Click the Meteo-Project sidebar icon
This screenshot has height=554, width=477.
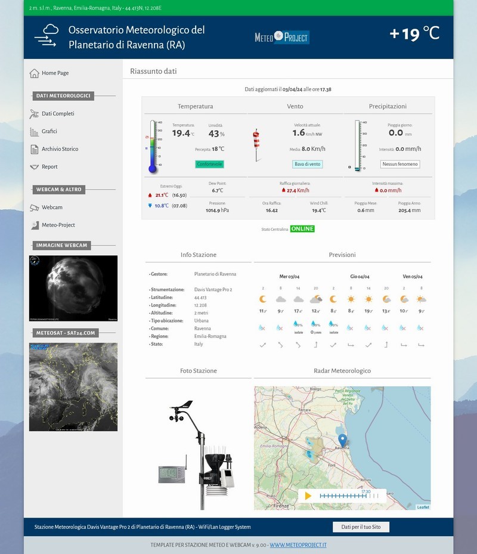click(x=35, y=225)
